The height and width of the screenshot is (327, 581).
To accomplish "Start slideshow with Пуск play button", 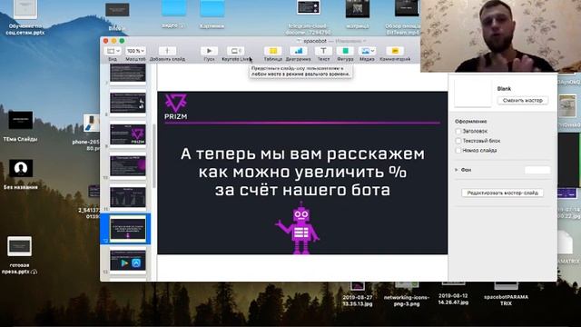I will pyautogui.click(x=209, y=51).
